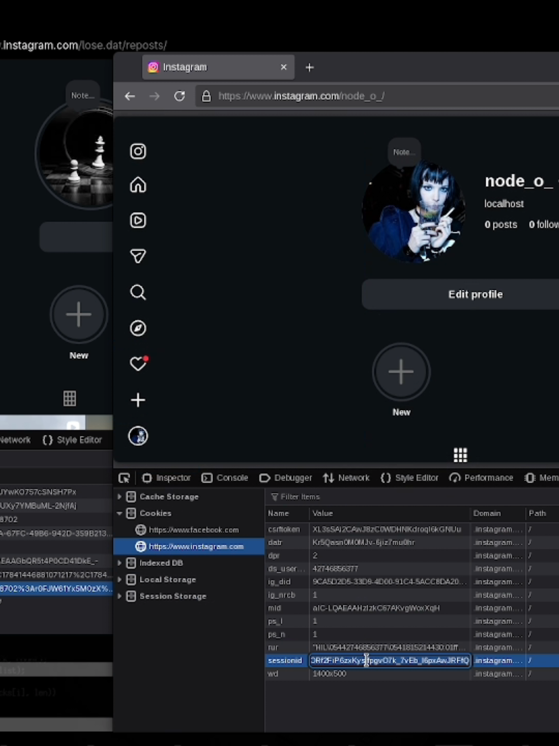Collapse the Cookies tree node
Viewport: 559px width, 746px height.
[x=120, y=513]
